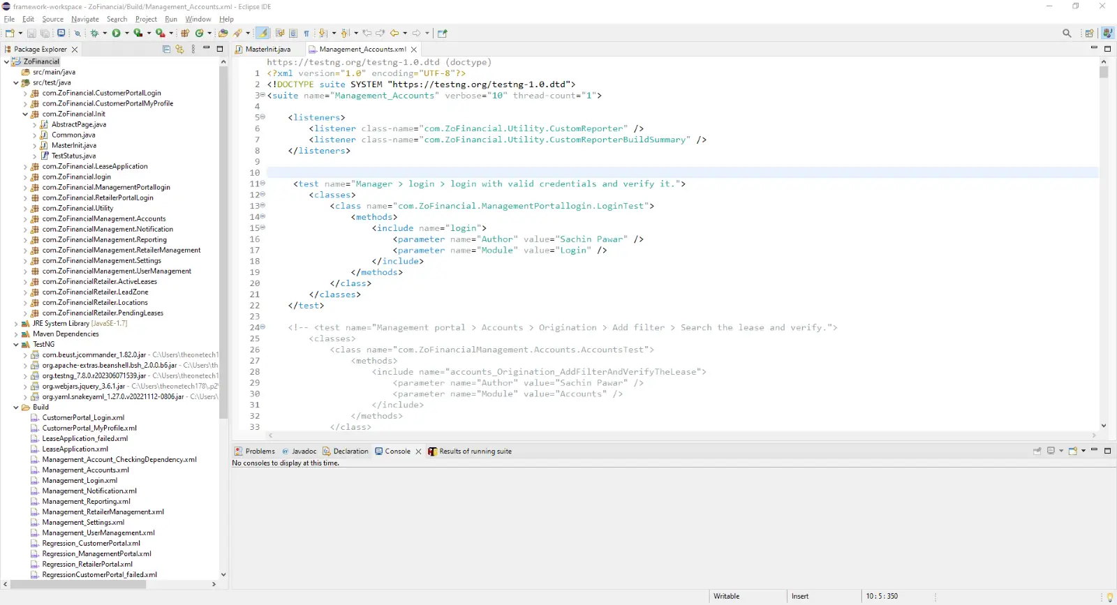This screenshot has width=1117, height=605.
Task: Click the Save All toolbar icon
Action: [45, 33]
